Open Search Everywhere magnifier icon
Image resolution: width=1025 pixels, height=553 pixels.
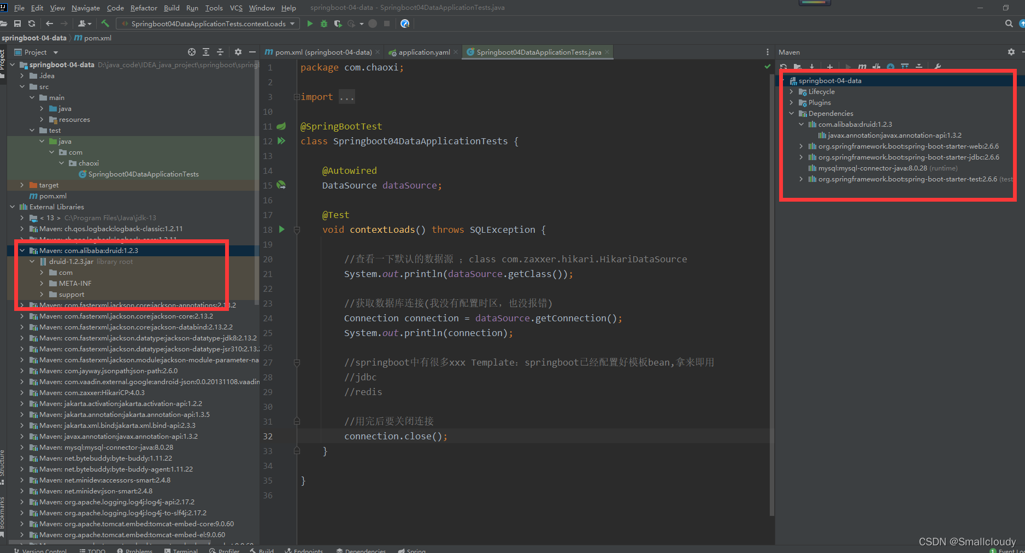click(1009, 23)
